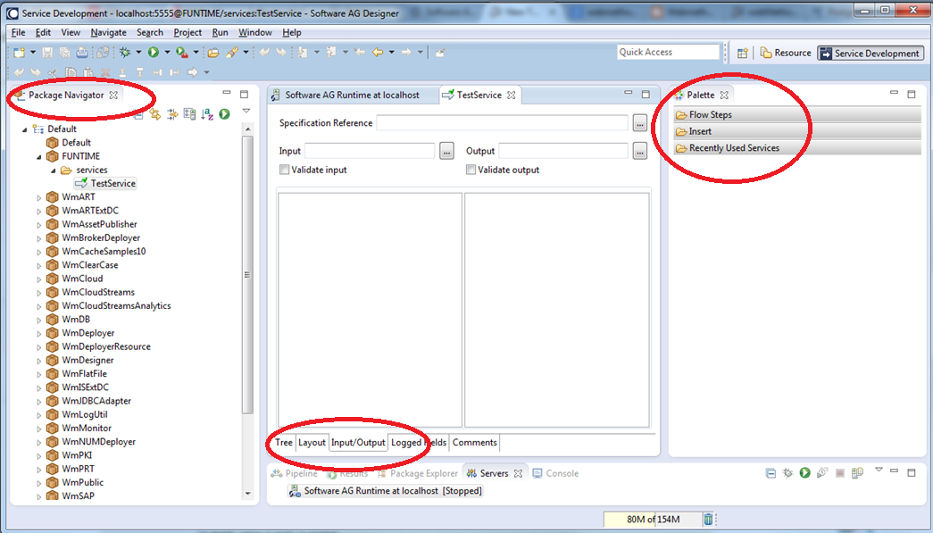
Task: Click the yellow Back navigation arrow
Action: tap(378, 53)
